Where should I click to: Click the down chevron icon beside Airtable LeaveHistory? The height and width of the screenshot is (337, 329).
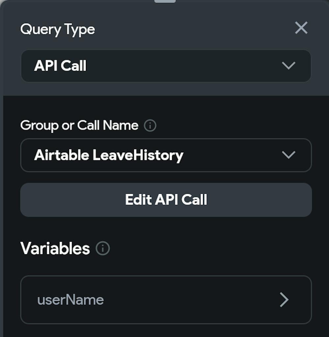(289, 155)
